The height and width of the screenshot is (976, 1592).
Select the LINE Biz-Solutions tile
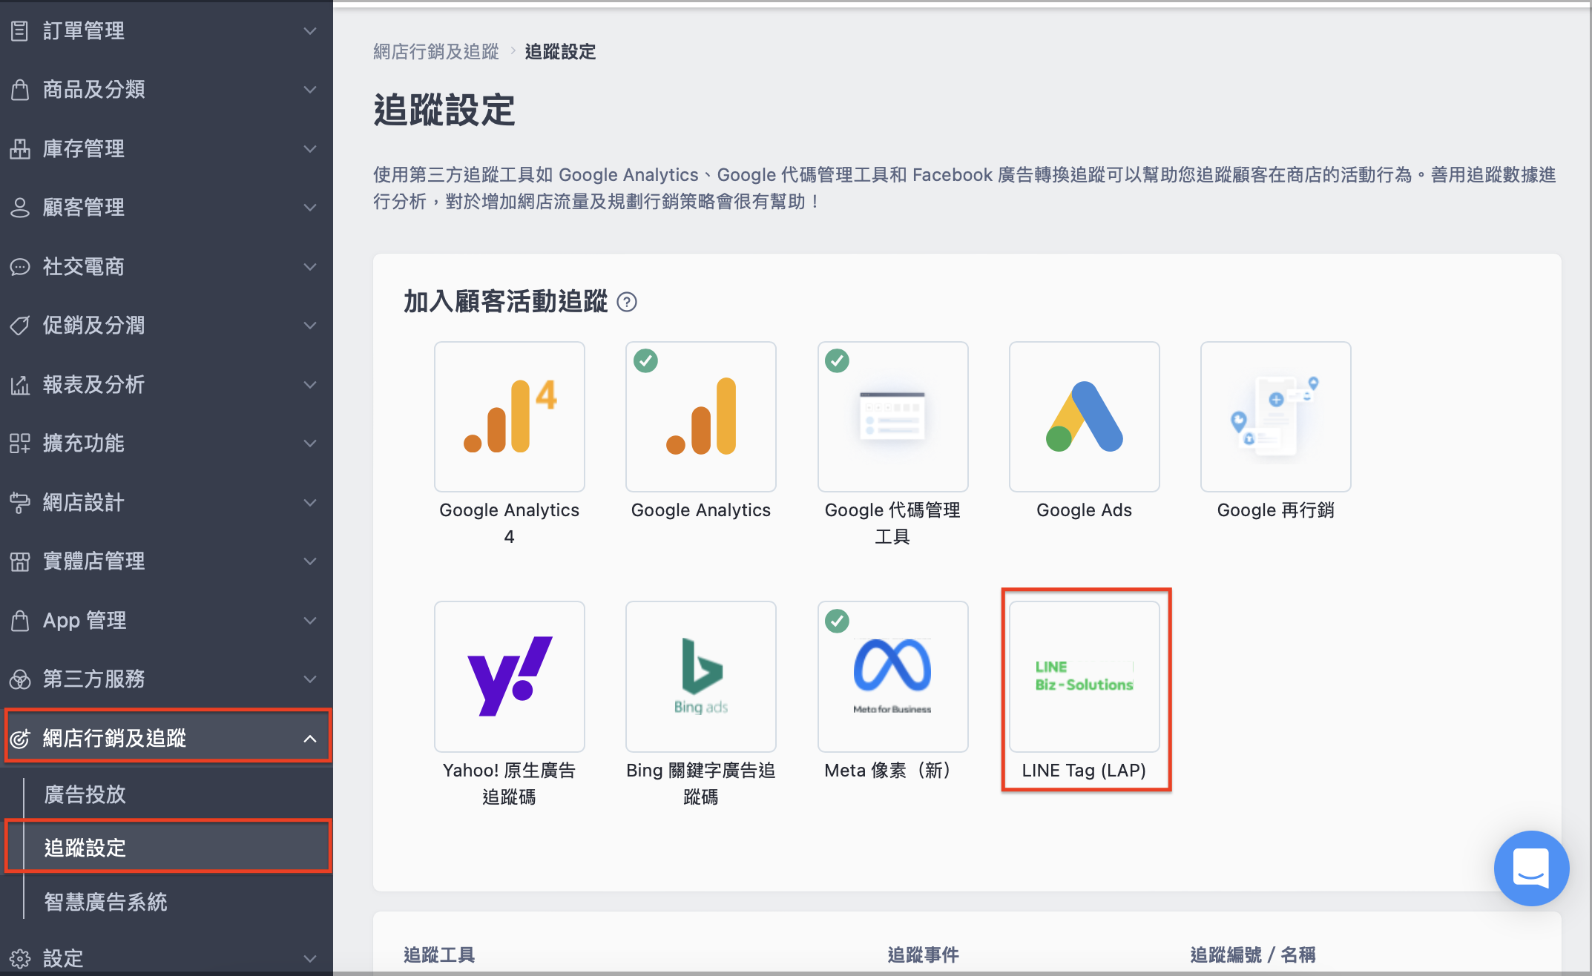tap(1085, 676)
